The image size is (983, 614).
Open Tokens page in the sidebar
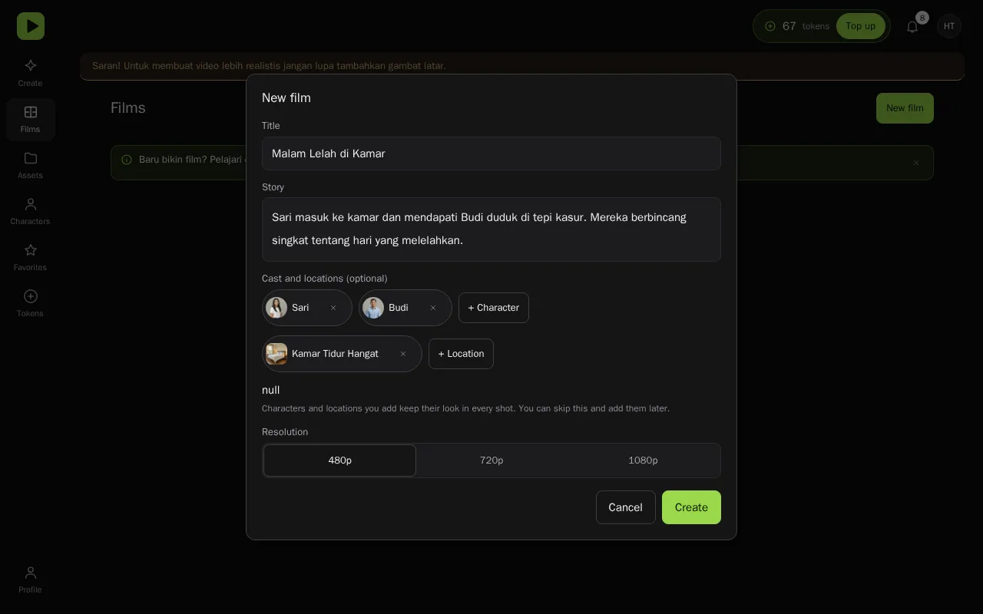[x=31, y=303]
